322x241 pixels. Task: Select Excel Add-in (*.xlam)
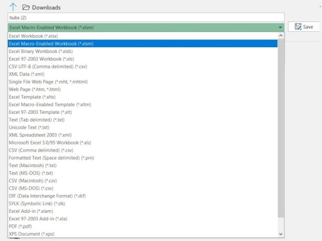coord(143,211)
